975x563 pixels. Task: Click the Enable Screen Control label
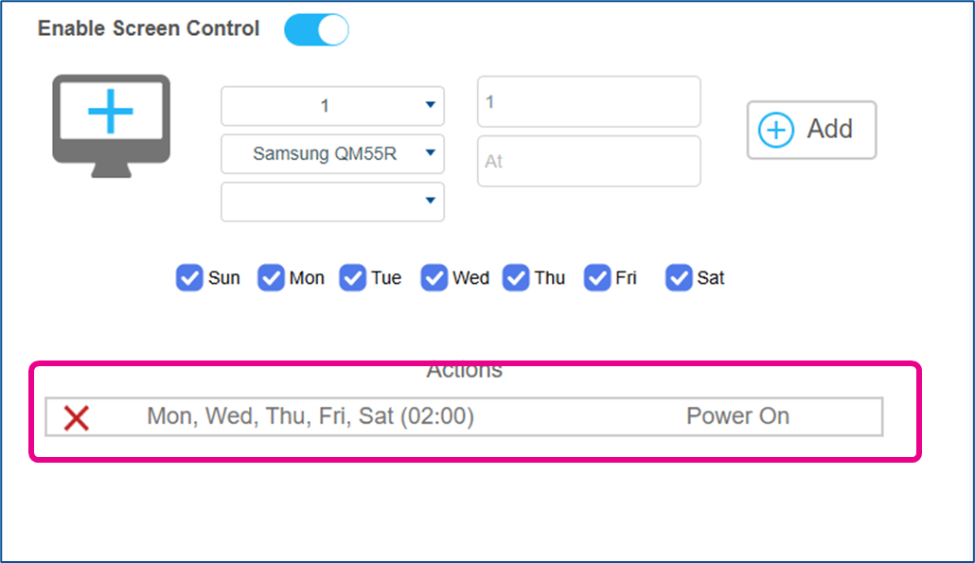[149, 28]
